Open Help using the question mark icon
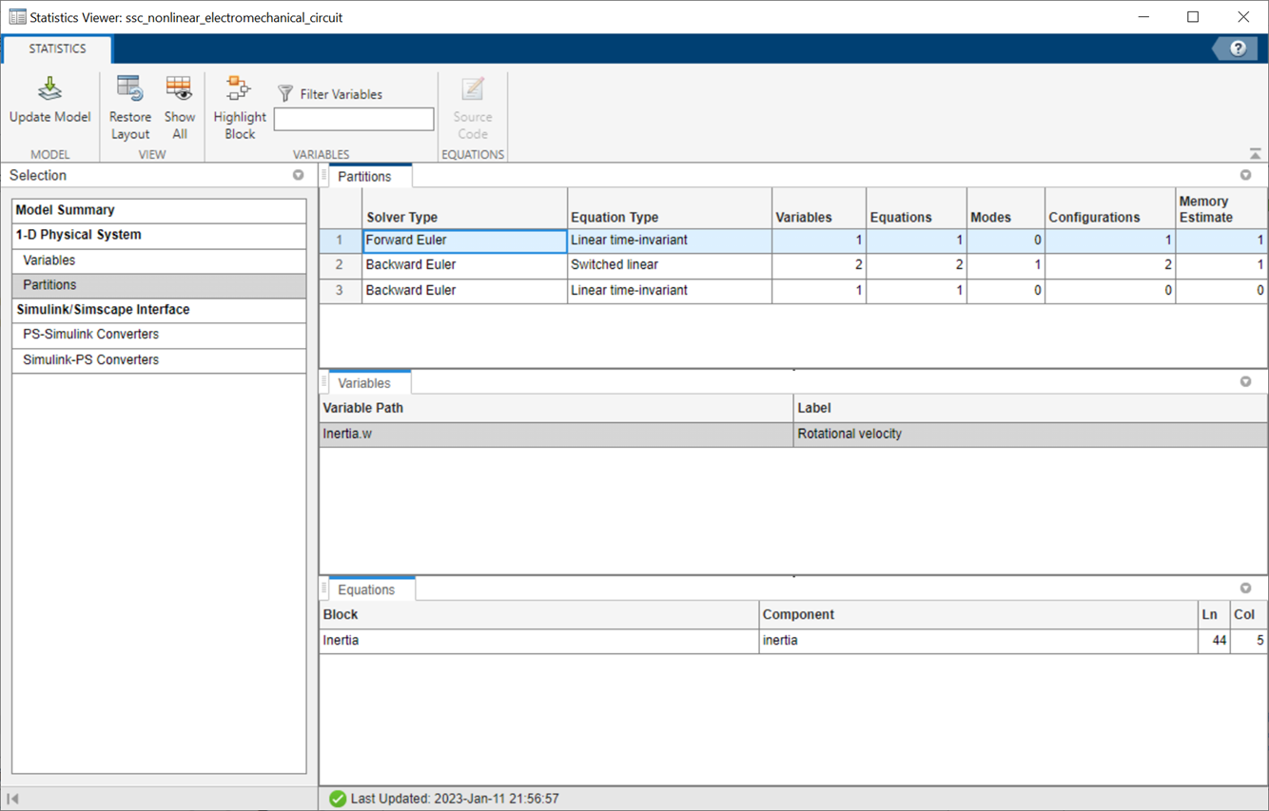1269x811 pixels. pyautogui.click(x=1236, y=48)
